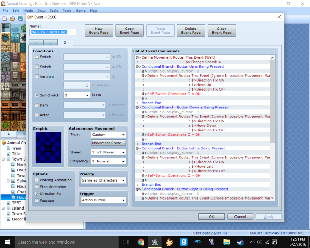The image size is (310, 248).
Task: Open the Frequency dropdown showing Normal
Action: [108, 162]
